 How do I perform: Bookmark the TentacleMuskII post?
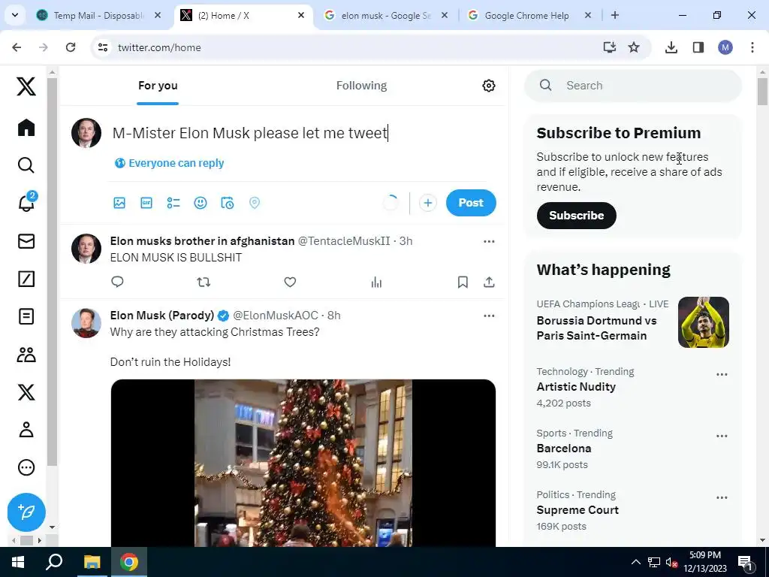[x=463, y=282]
